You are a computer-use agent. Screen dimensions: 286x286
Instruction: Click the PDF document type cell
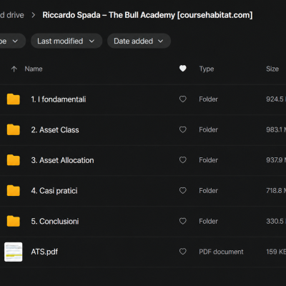(x=221, y=252)
